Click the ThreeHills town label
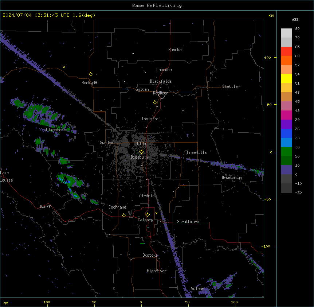 [x=196, y=152]
